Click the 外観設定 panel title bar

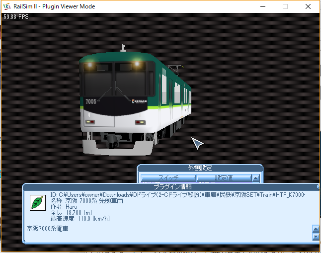coord(200,168)
